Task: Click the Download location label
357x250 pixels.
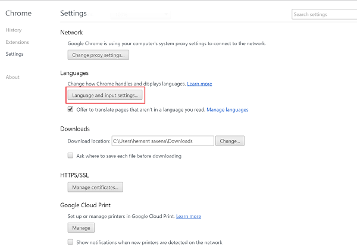Action: (89, 141)
